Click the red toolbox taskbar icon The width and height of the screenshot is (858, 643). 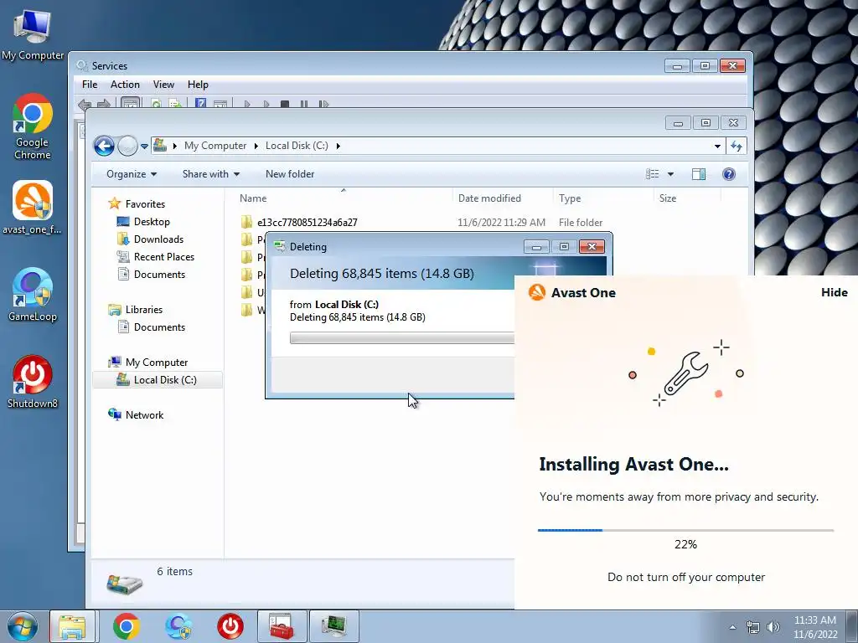(282, 626)
